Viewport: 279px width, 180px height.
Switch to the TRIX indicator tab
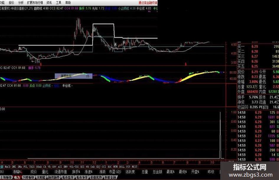coord(32,167)
